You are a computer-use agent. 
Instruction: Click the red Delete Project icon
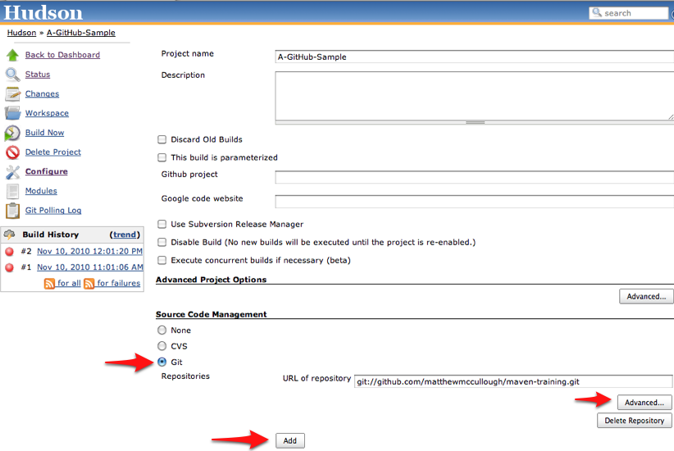12,153
